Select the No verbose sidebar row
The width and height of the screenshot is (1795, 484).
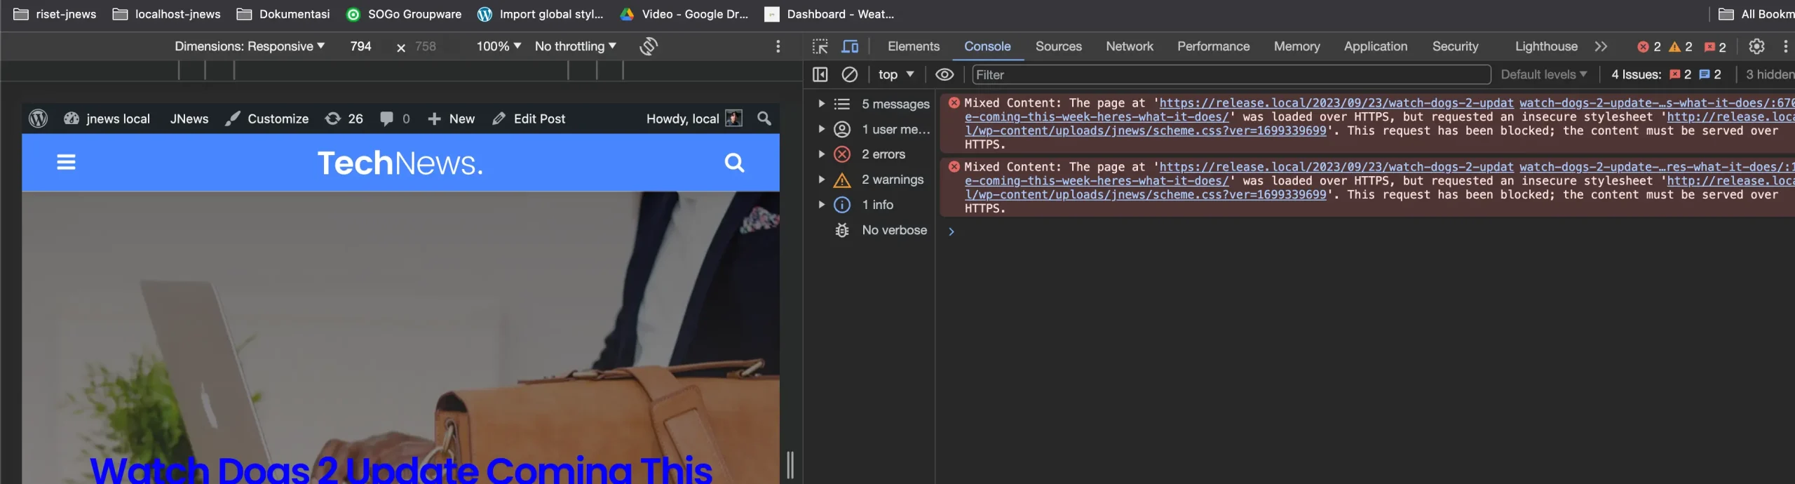click(x=881, y=230)
